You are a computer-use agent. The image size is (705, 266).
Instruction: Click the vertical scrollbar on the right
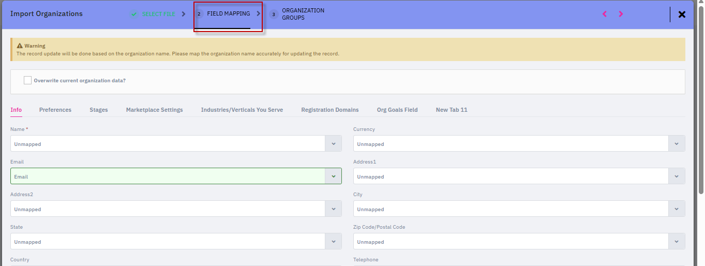[x=701, y=104]
